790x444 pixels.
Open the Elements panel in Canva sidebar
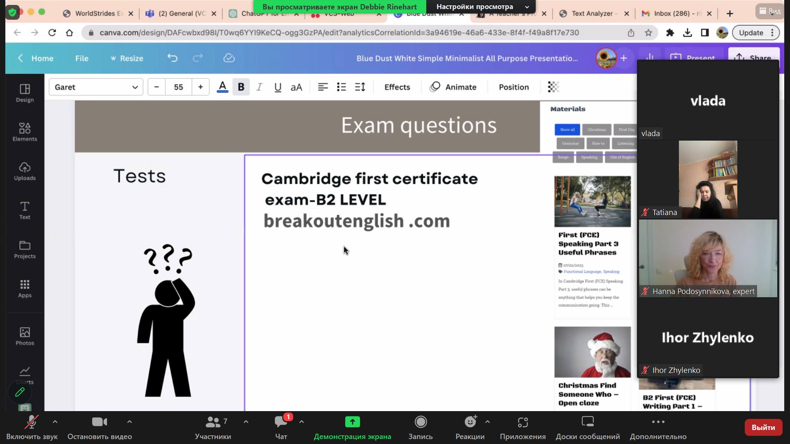click(x=25, y=132)
